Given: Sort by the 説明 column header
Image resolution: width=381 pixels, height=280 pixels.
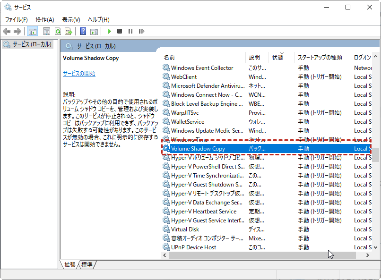Looking at the screenshot, I should pos(257,58).
